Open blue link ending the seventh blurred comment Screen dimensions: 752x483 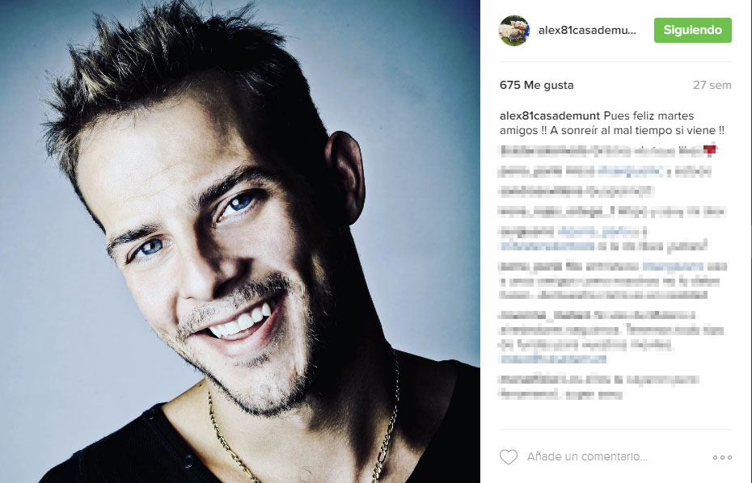click(553, 359)
